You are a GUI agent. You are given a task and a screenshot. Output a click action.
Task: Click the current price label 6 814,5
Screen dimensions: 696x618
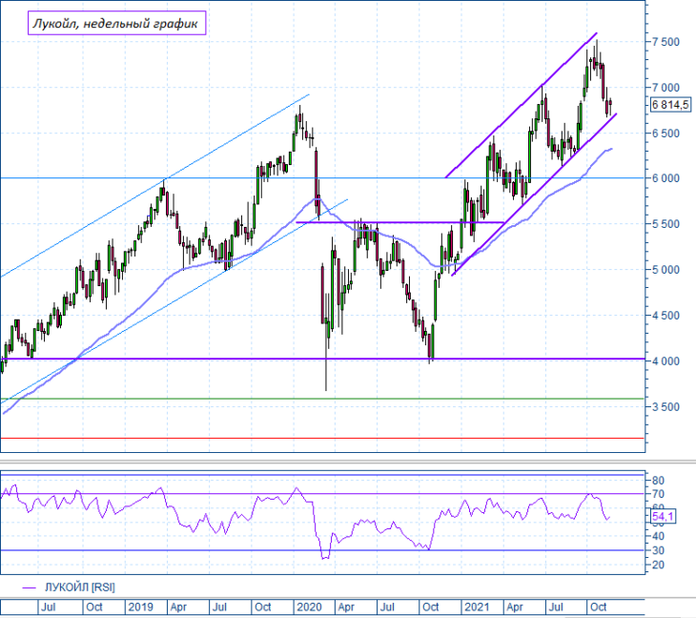point(670,105)
